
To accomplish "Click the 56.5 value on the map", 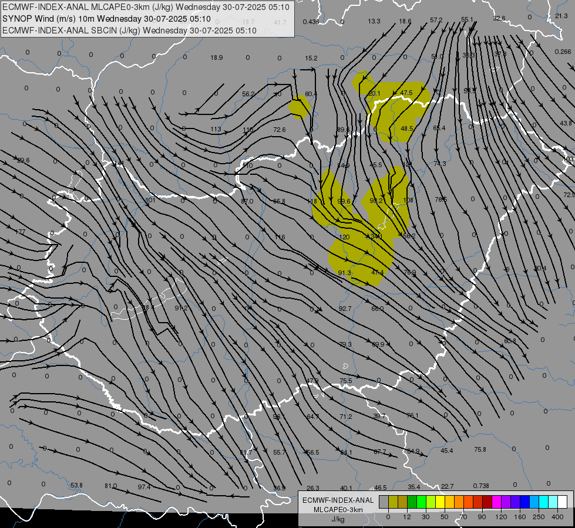I will click(x=313, y=452).
